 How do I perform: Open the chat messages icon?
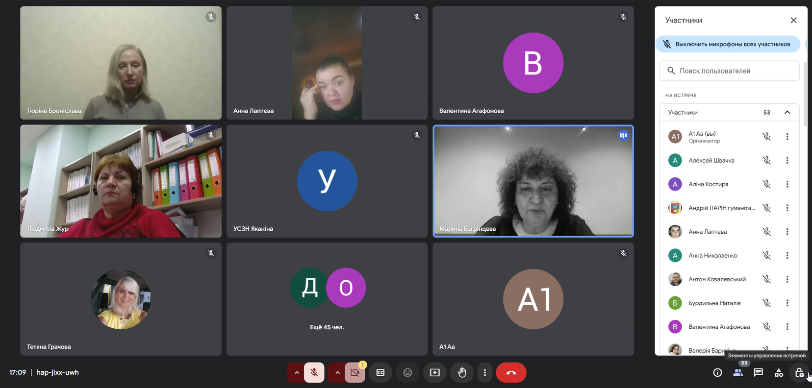tap(758, 373)
